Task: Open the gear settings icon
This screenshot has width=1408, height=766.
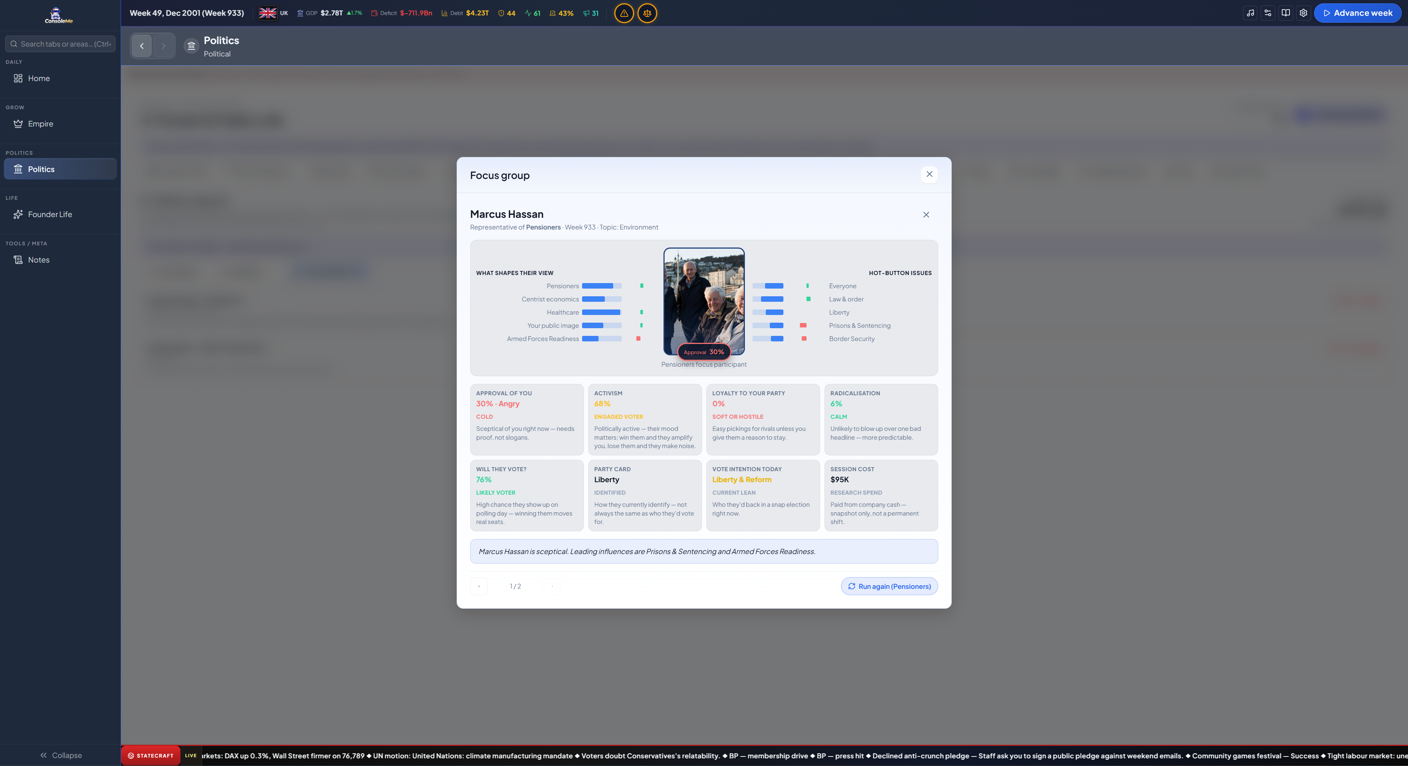Action: [x=1303, y=13]
